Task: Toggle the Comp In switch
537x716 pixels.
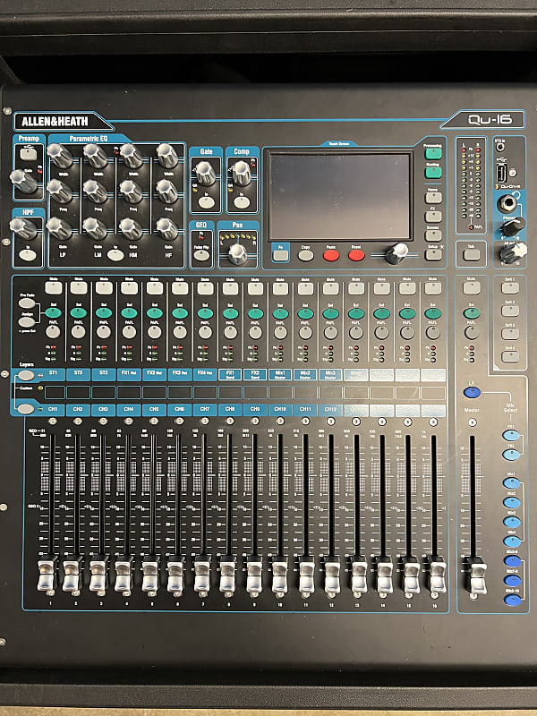Action: [x=242, y=202]
